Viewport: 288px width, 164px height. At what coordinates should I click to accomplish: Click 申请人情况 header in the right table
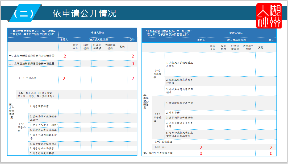pyautogui.click(x=236, y=33)
